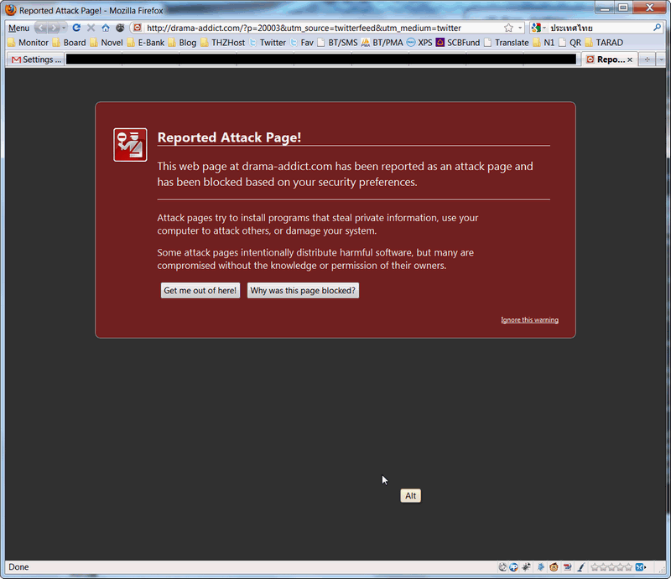Open the Translate bookmark
The width and height of the screenshot is (671, 579).
[507, 43]
